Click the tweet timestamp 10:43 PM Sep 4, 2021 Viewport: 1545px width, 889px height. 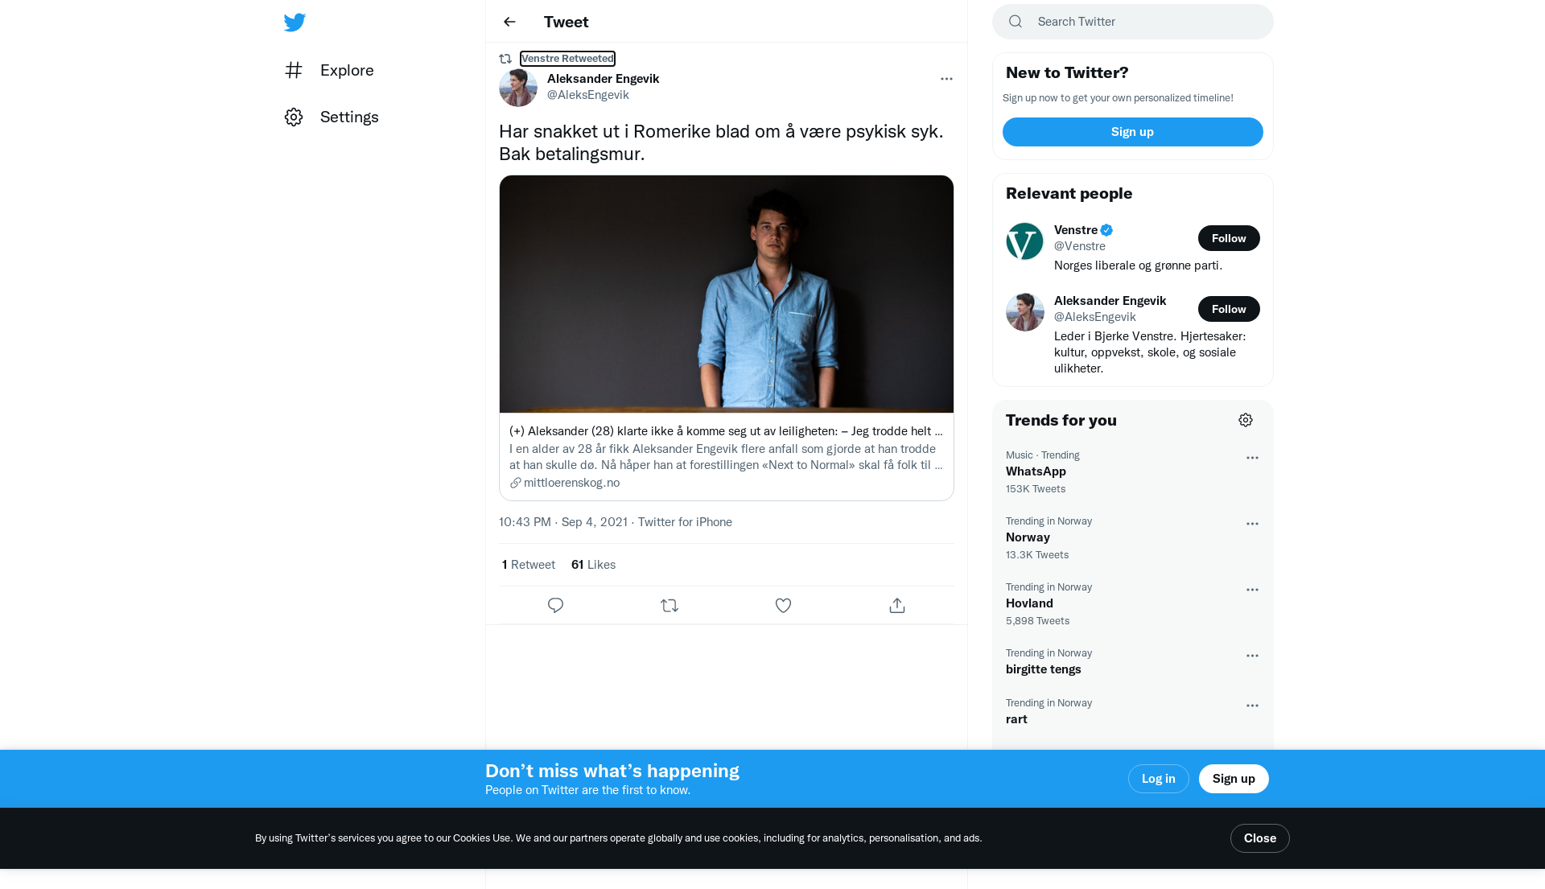point(563,522)
